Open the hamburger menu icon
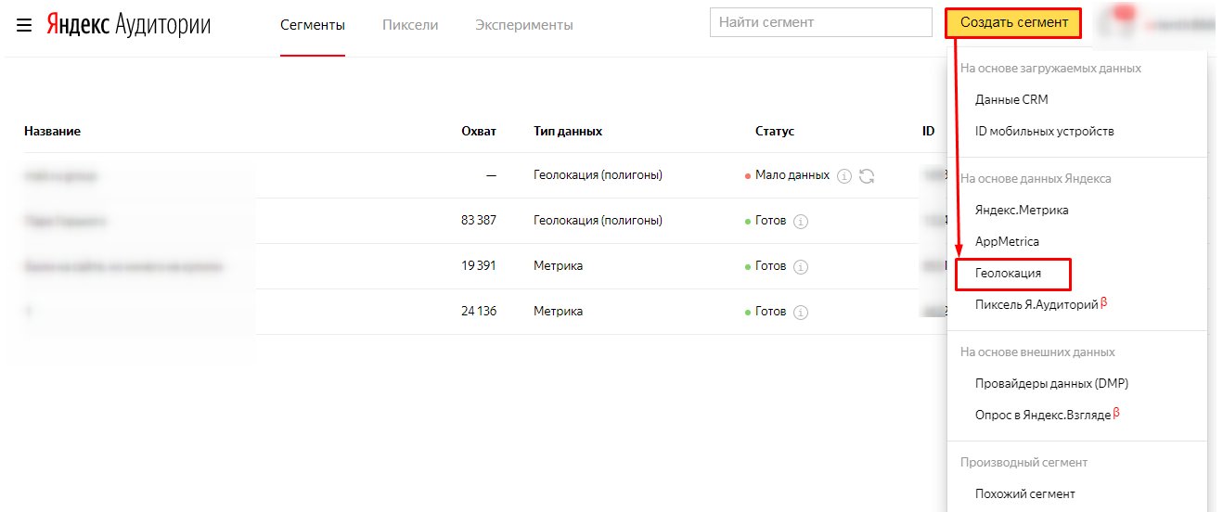 tap(24, 25)
